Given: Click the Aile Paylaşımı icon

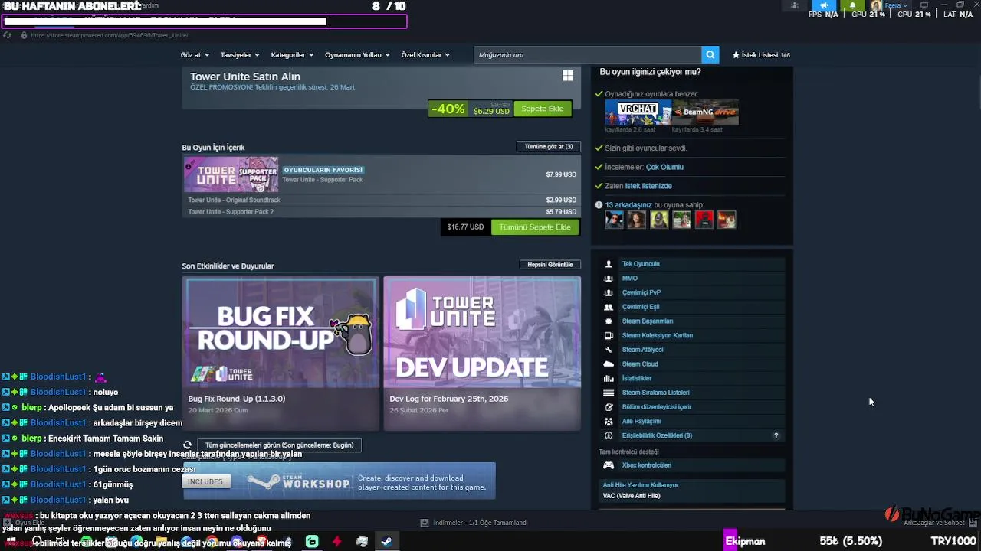Looking at the screenshot, I should point(609,421).
